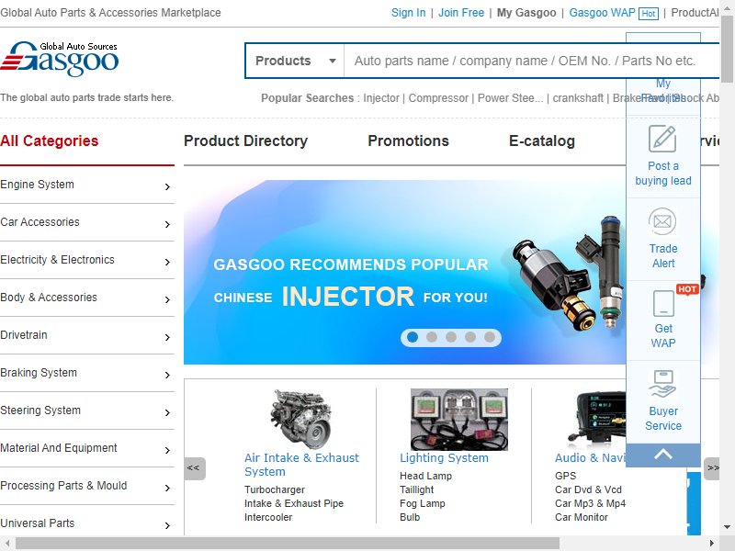Open the Promotions tab

point(408,141)
